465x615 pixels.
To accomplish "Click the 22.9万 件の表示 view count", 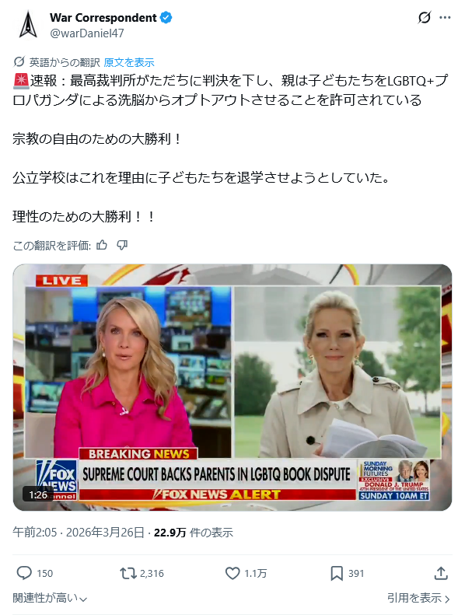I will coord(194,533).
